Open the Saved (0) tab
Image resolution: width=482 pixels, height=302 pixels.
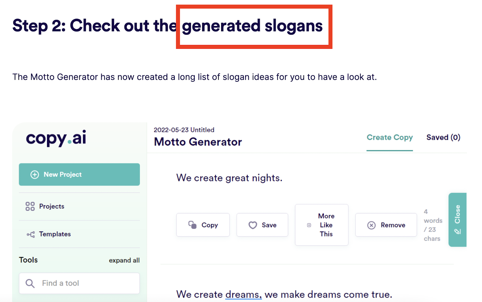[443, 137]
